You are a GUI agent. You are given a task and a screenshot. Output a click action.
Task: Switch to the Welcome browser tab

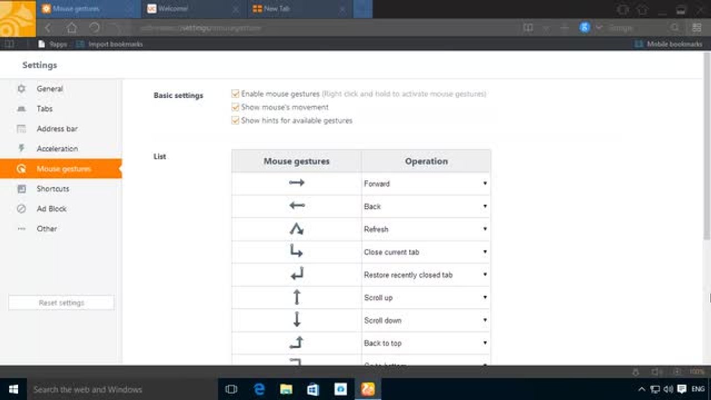click(193, 9)
